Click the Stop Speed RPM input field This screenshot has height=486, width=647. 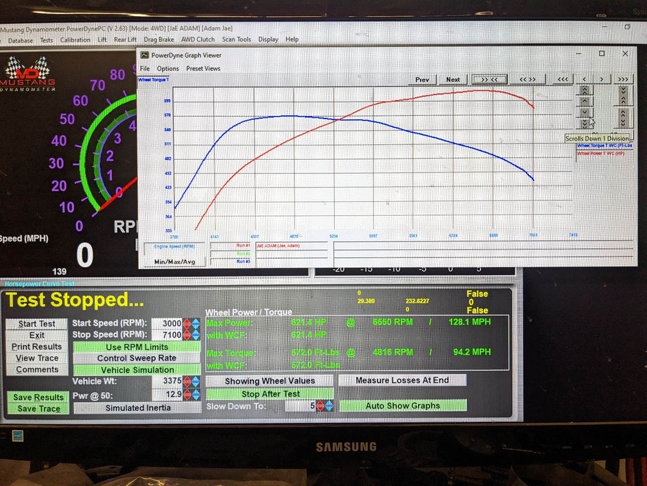(167, 335)
